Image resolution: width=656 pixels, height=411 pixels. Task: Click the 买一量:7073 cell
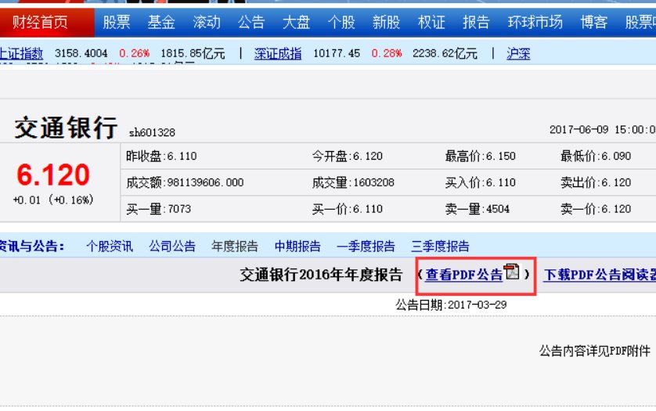[x=158, y=209]
